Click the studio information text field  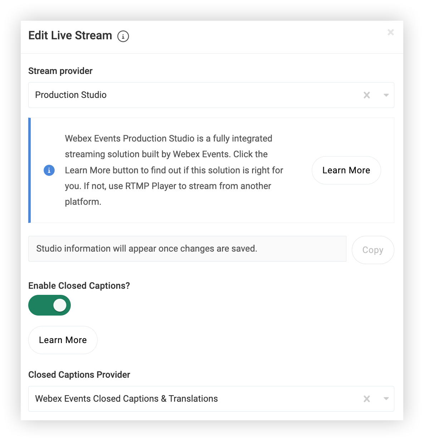coord(187,249)
